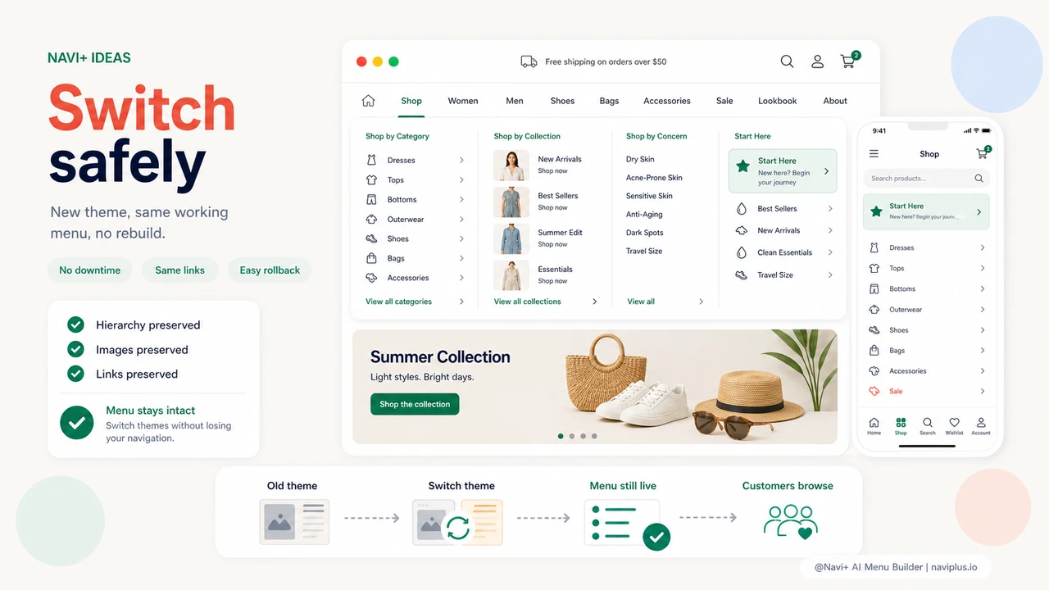Click the Easy rollback pill
Viewport: 1049px width, 590px height.
270,270
